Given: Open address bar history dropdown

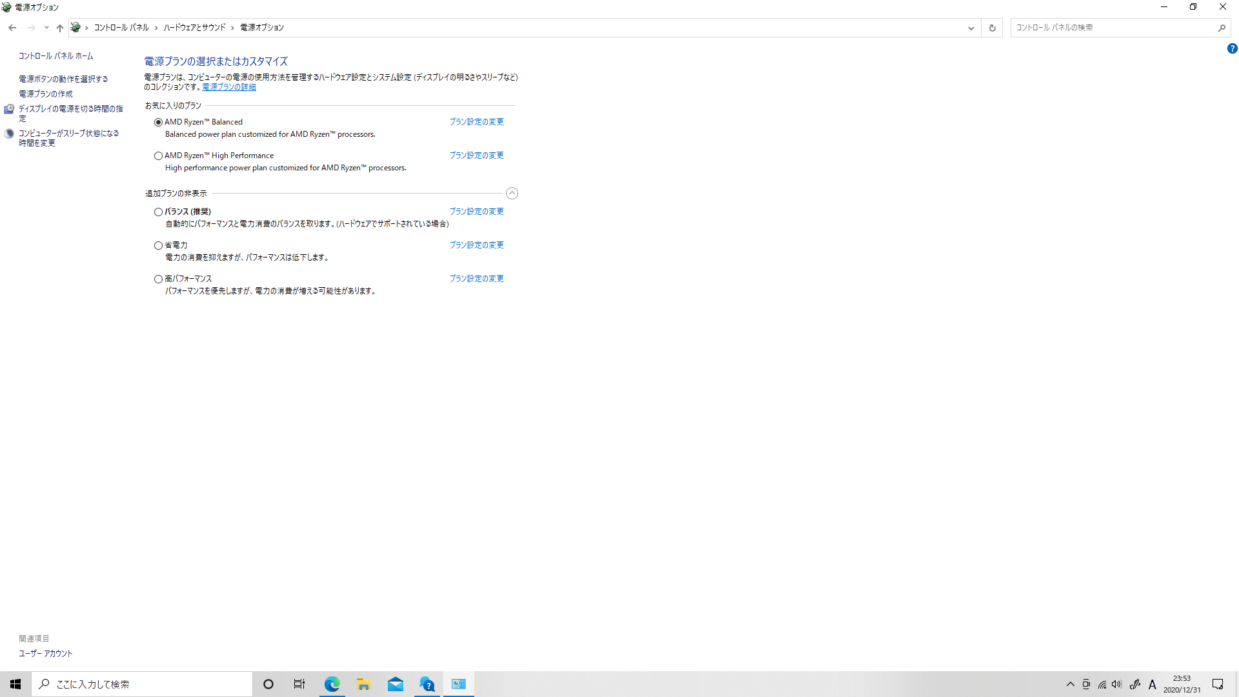Looking at the screenshot, I should click(971, 28).
